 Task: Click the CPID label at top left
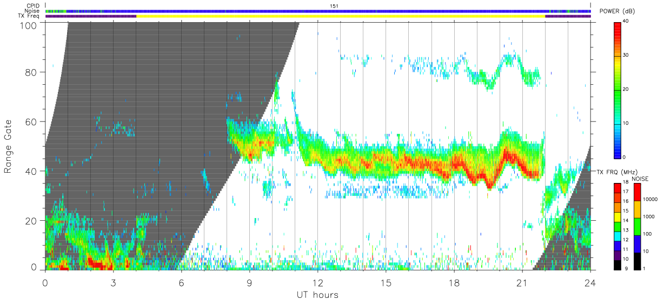point(32,6)
